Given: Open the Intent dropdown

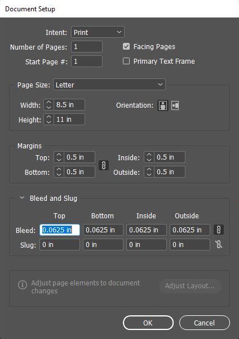Looking at the screenshot, I should click(98, 32).
